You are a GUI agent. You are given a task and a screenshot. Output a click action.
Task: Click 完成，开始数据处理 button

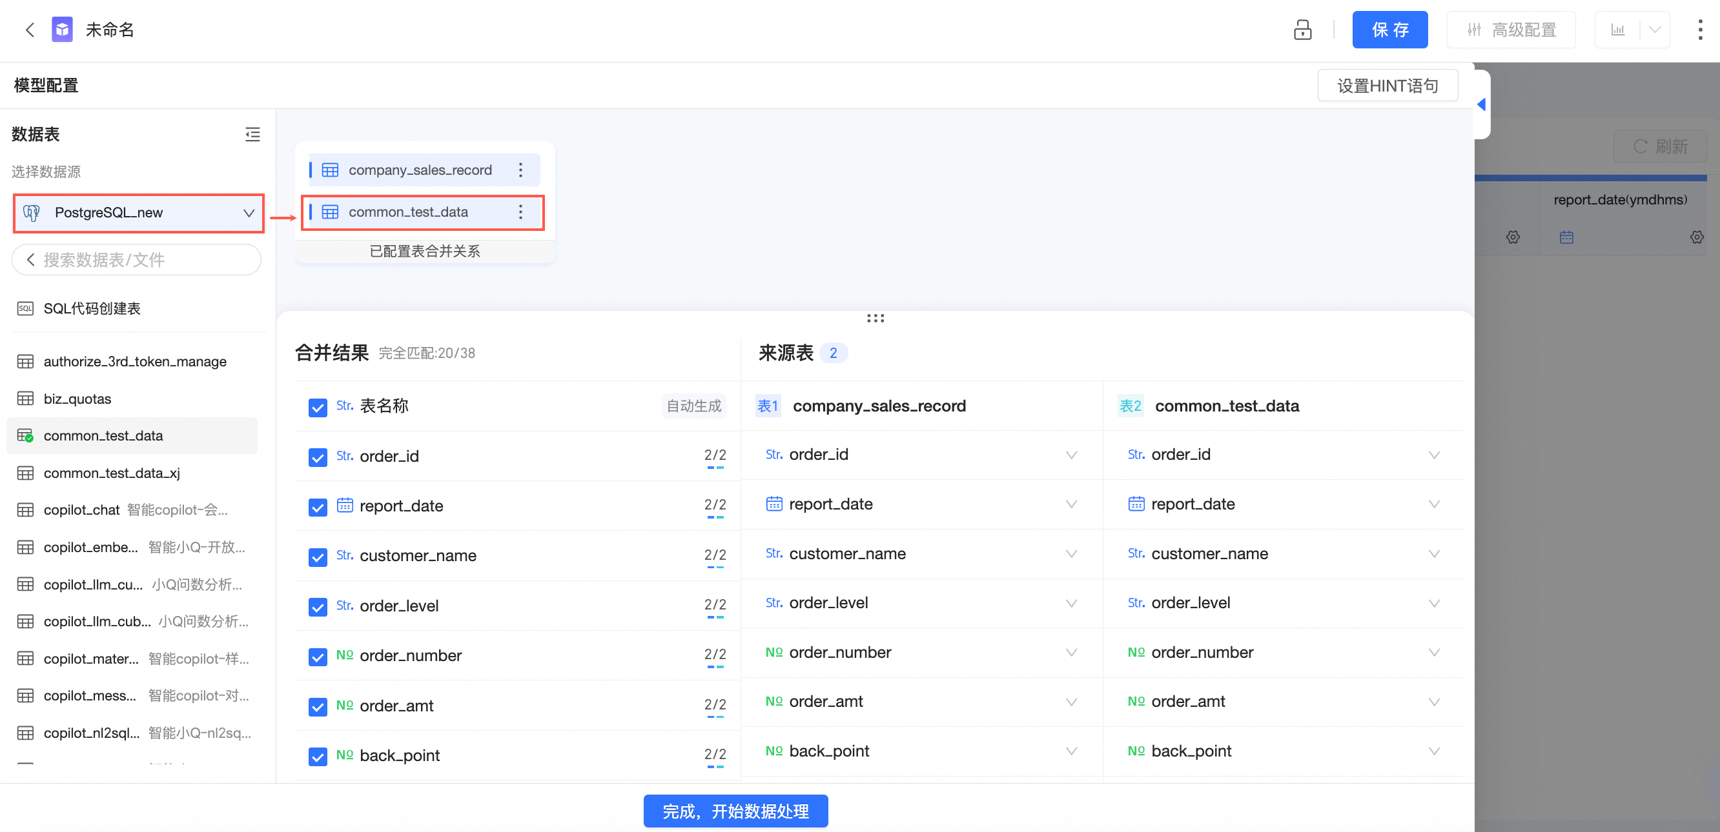pos(735,811)
